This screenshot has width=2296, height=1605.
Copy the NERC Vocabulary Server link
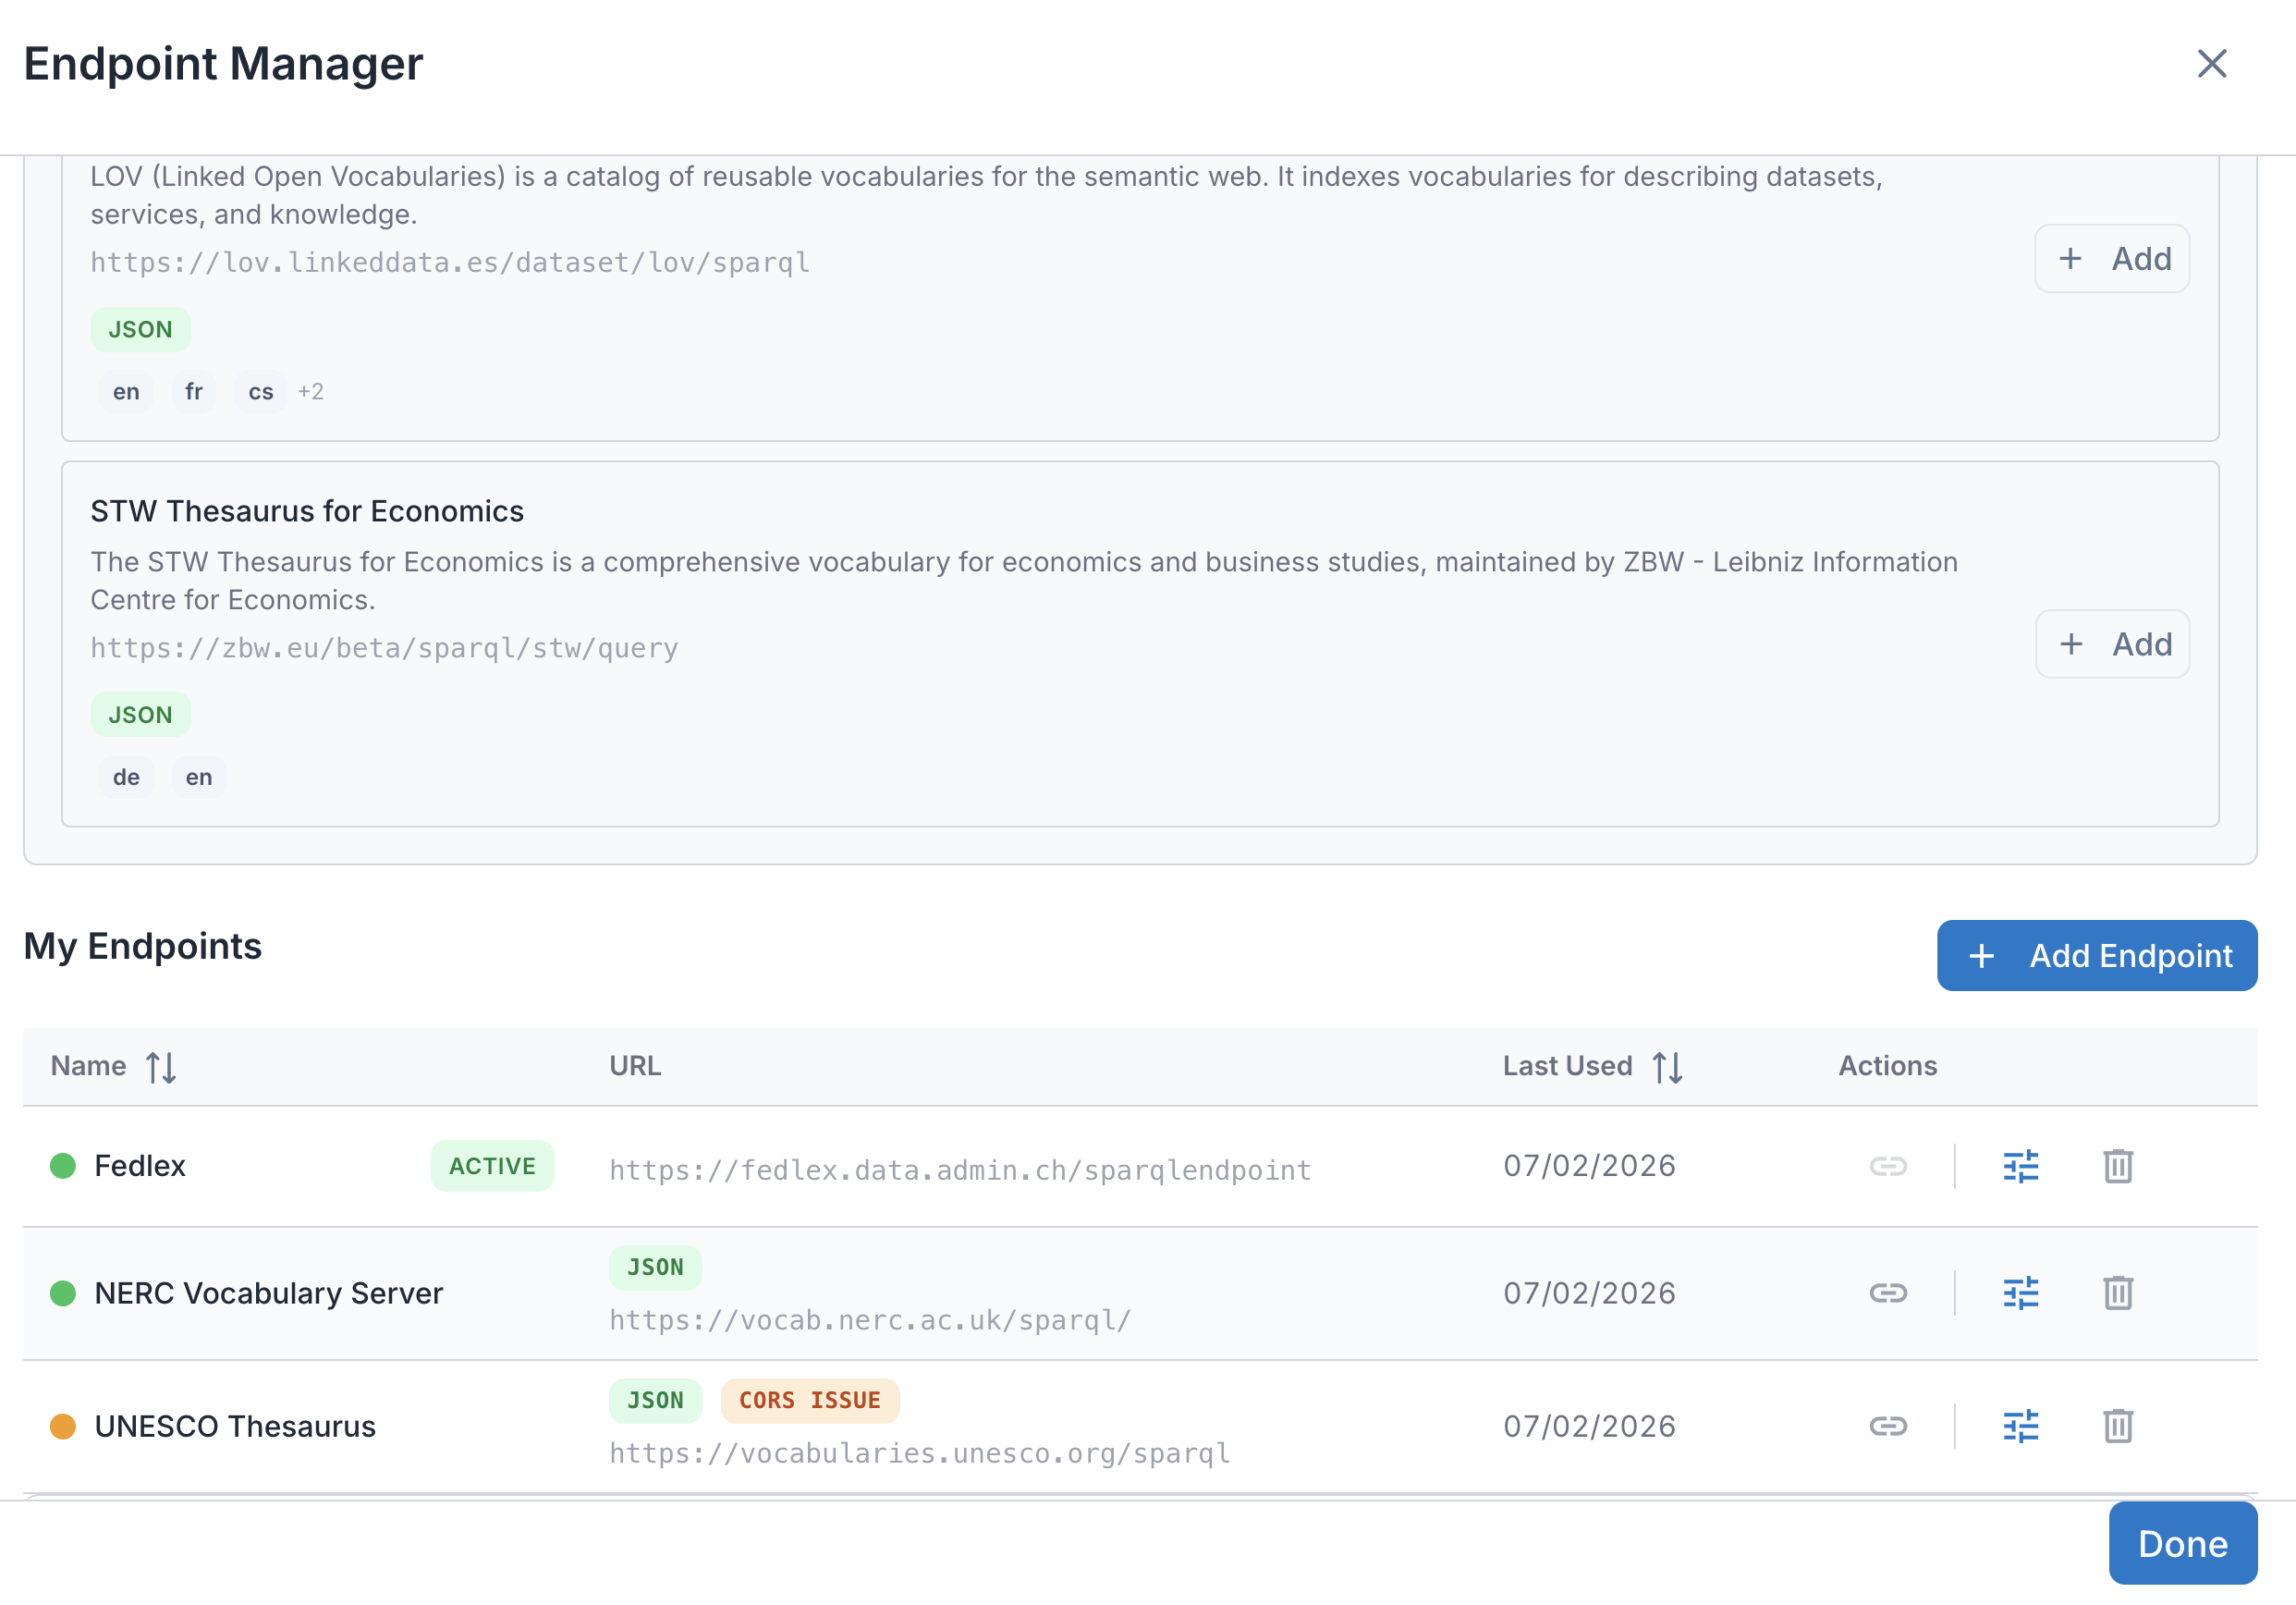click(1889, 1292)
